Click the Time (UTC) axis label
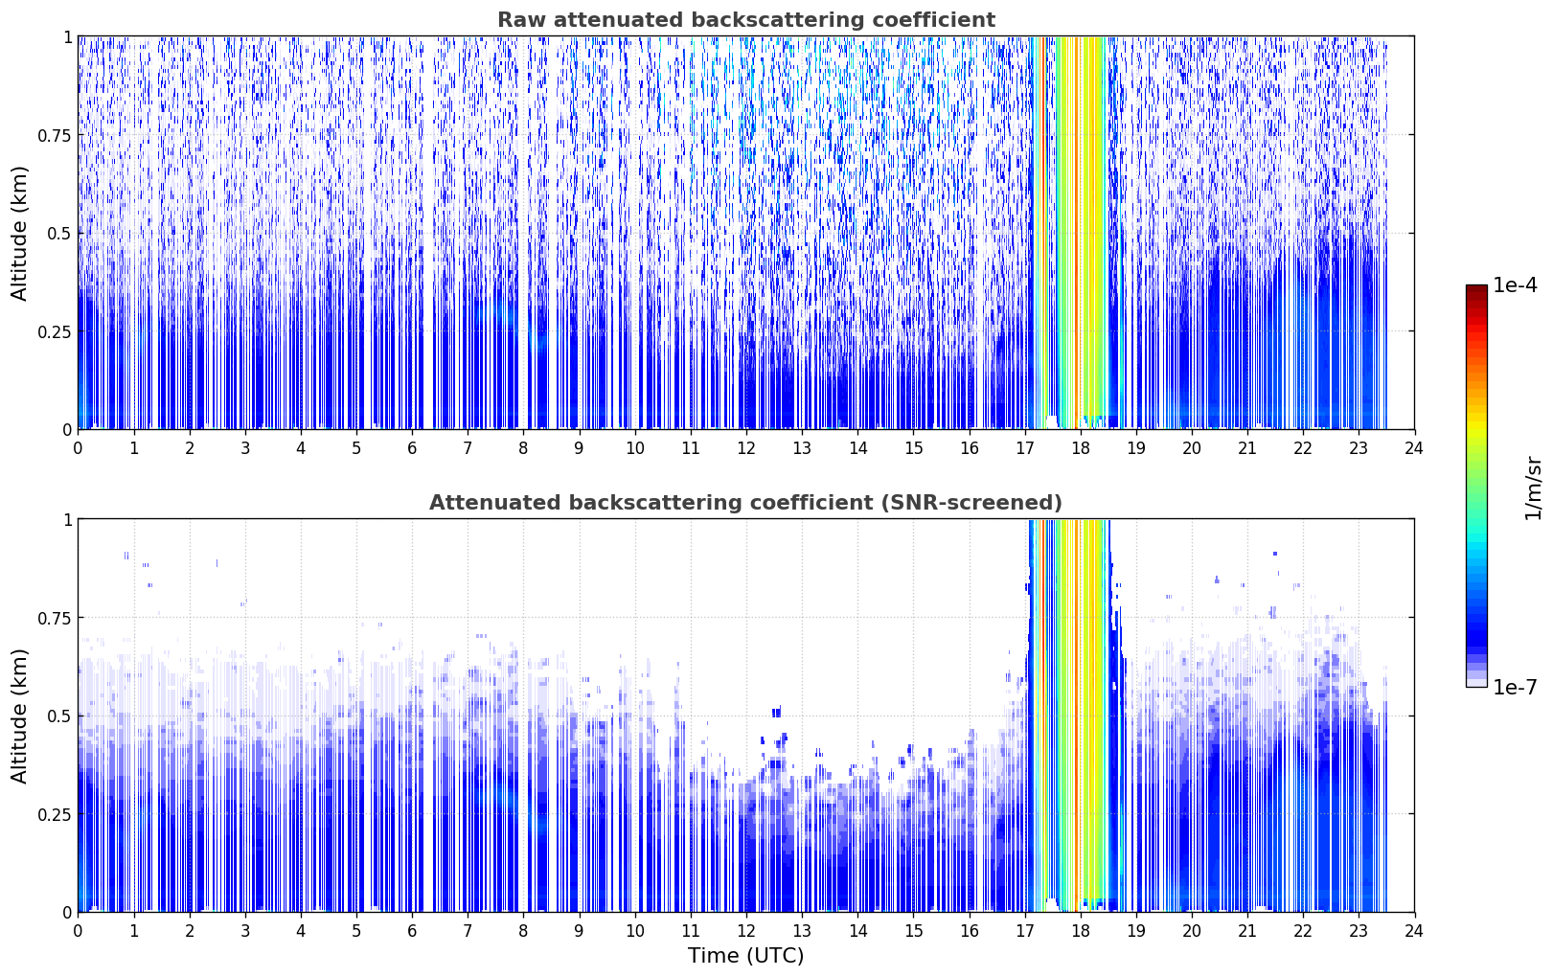This screenshot has height=977, width=1553. tap(745, 956)
